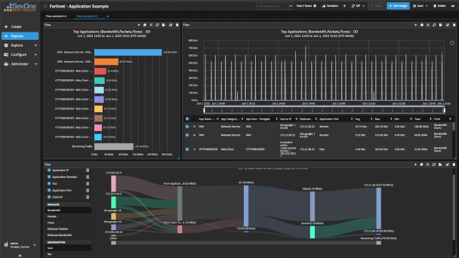Grab the left handle of the time range slider
Viewport: 459px width, 258px height.
(x=204, y=110)
